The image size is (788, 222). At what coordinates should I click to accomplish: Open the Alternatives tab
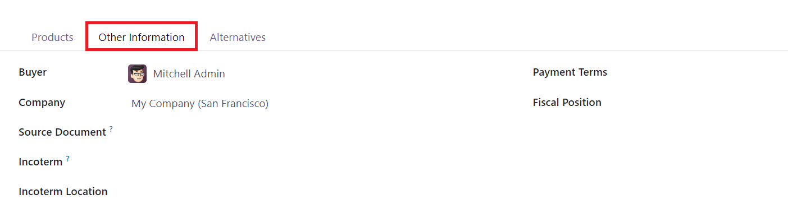(238, 37)
